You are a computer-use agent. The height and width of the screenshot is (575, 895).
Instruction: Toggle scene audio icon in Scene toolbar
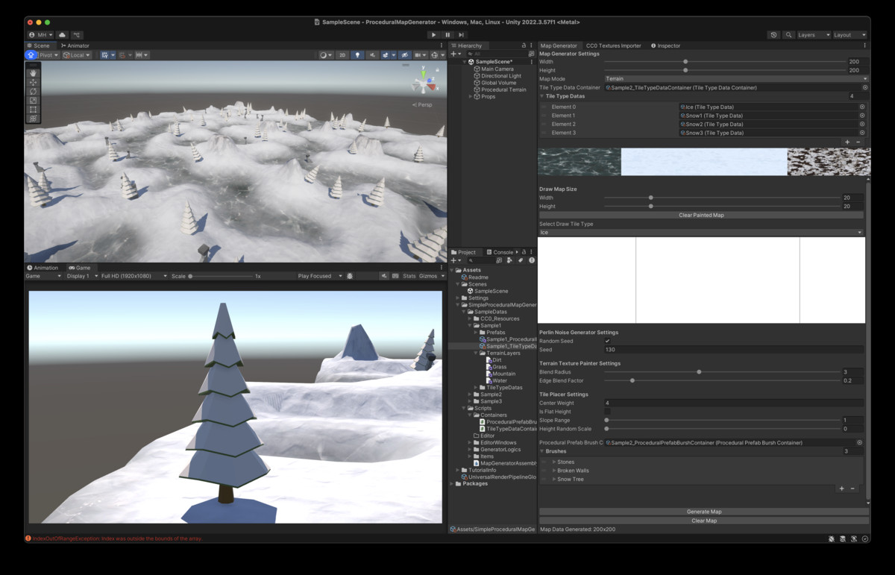[372, 55]
